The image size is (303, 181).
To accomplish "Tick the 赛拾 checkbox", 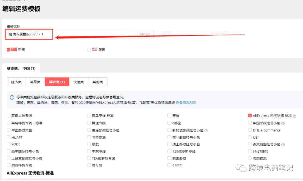I will pyautogui.click(x=169, y=116).
